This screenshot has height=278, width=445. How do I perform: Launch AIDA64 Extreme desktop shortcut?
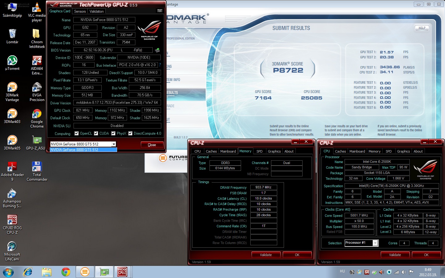pyautogui.click(x=37, y=65)
